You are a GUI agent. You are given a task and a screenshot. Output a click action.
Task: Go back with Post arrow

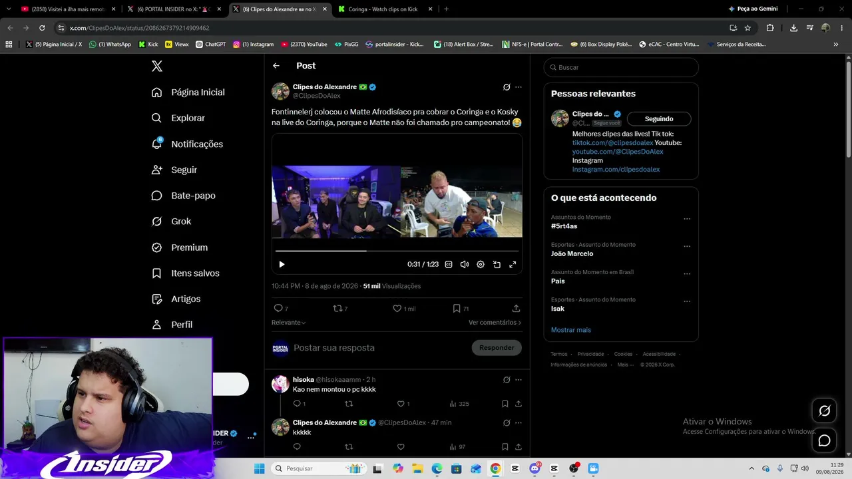[276, 66]
